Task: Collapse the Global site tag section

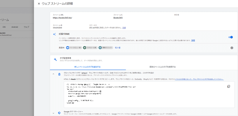Action: [53, 74]
